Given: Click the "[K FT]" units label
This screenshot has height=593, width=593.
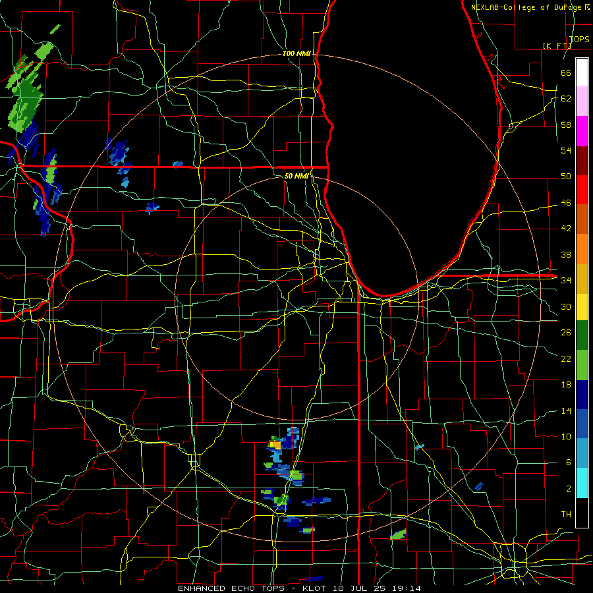Looking at the screenshot, I should 557,45.
